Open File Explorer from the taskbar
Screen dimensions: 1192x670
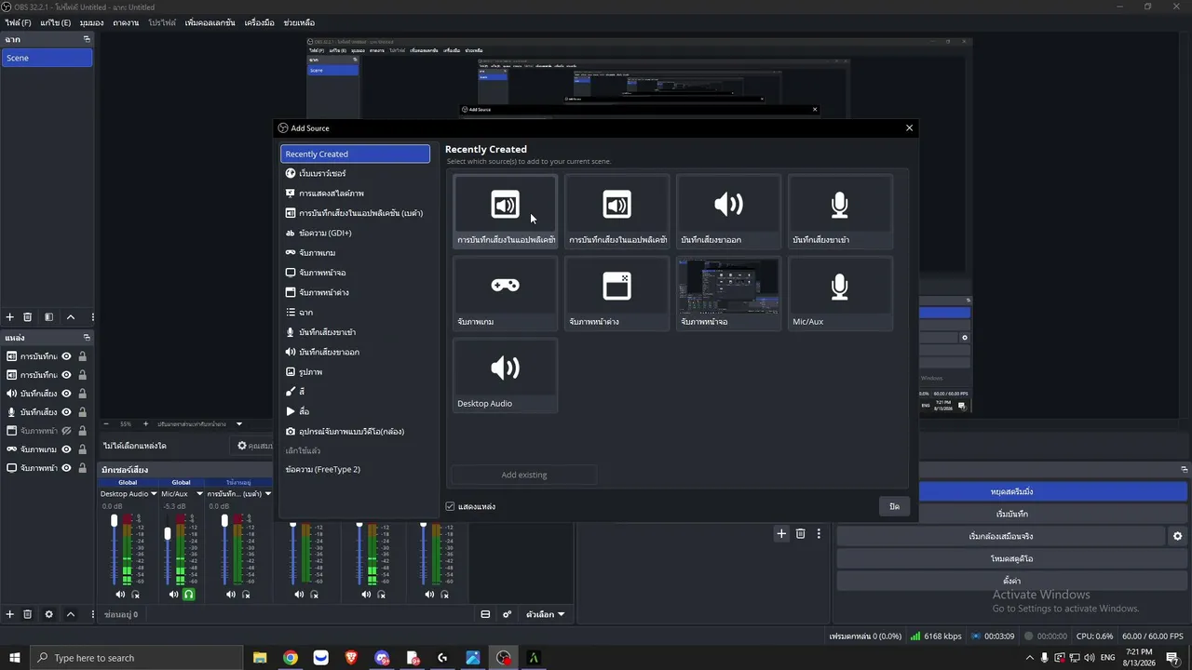pos(260,658)
